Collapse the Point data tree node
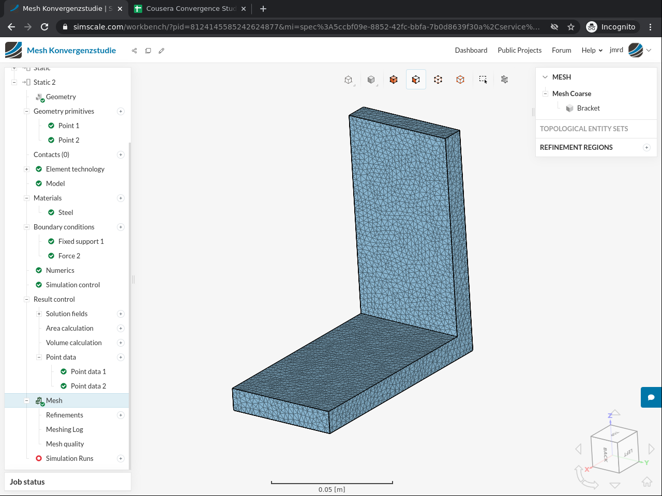The image size is (662, 496). pyautogui.click(x=39, y=358)
